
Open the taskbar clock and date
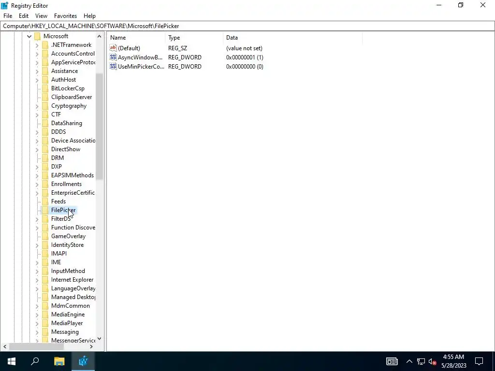click(453, 361)
